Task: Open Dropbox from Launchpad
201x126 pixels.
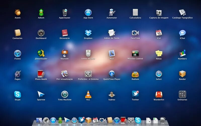Action: (88, 33)
